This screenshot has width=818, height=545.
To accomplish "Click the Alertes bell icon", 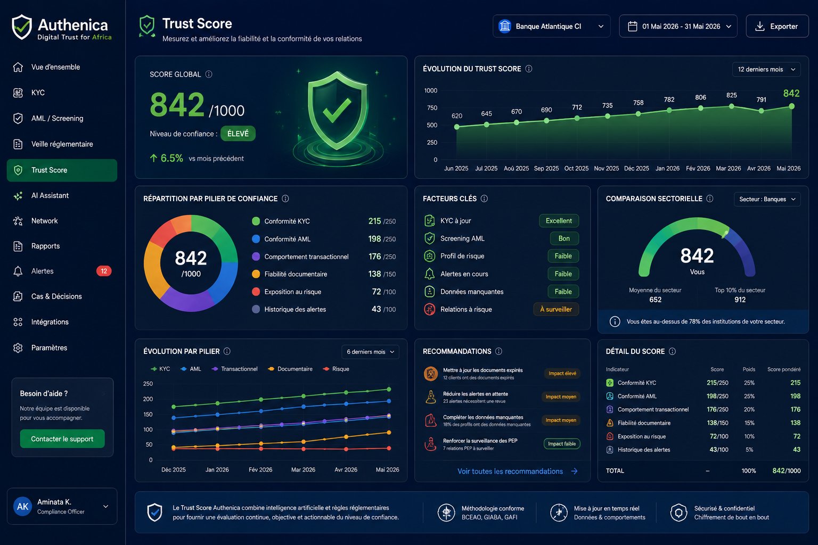I will pyautogui.click(x=18, y=271).
